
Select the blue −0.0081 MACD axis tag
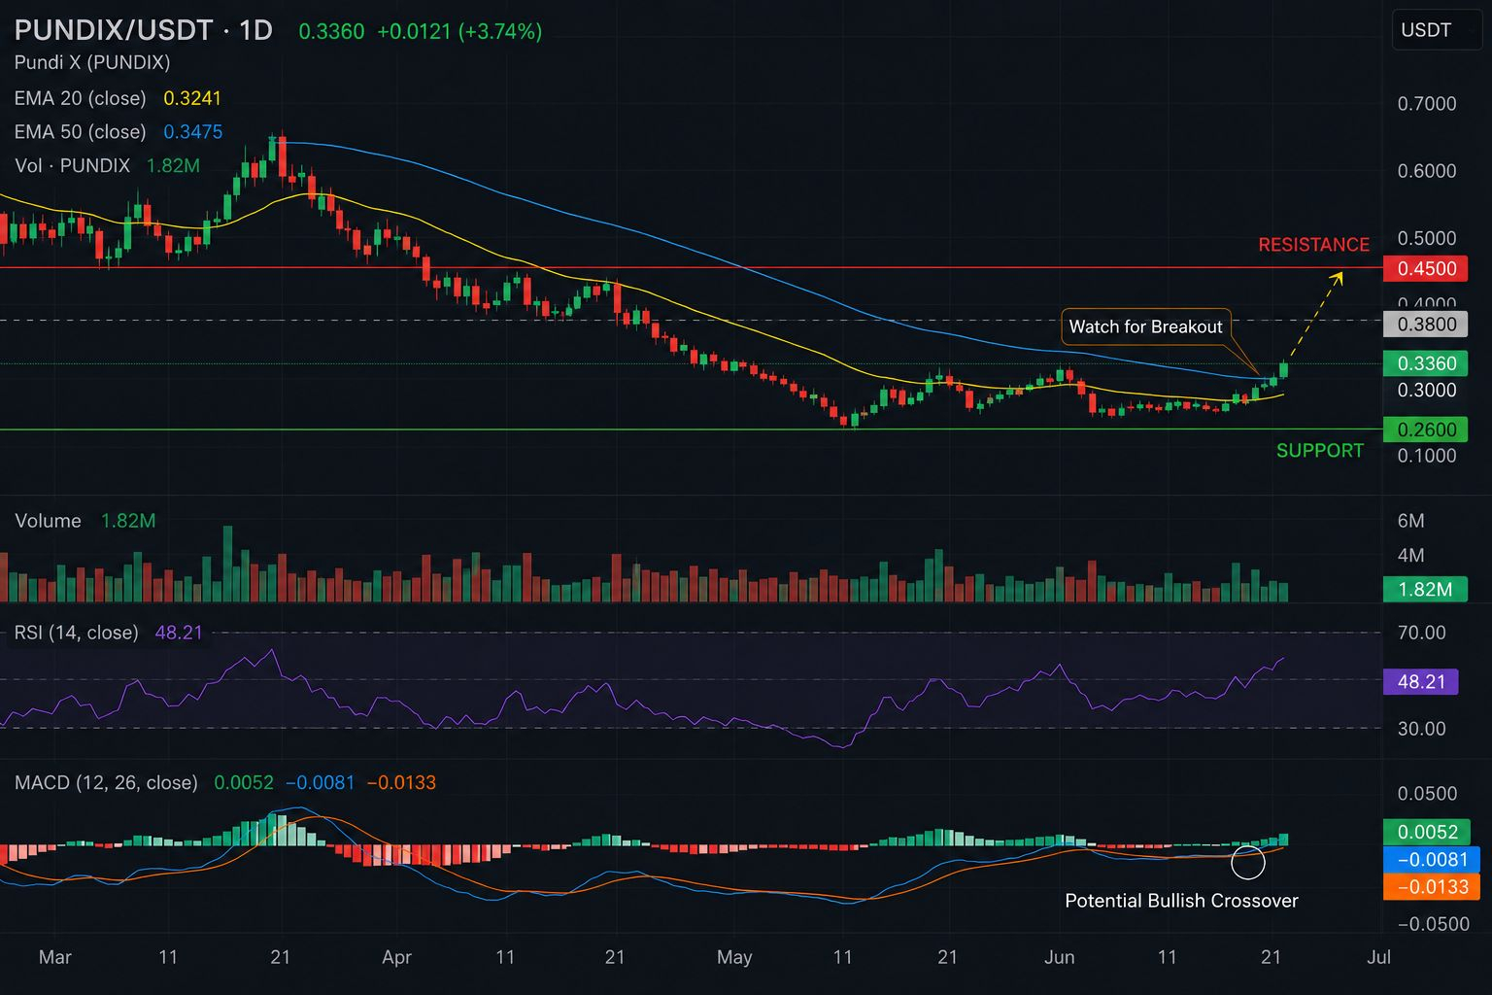pos(1432,860)
